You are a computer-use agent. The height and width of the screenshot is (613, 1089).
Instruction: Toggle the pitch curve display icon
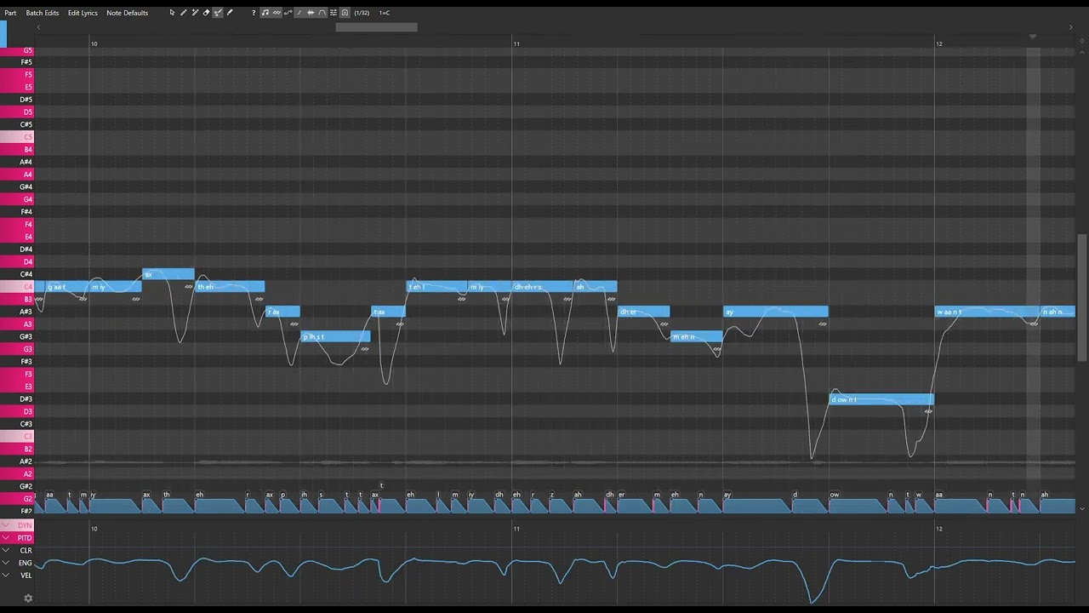(288, 13)
